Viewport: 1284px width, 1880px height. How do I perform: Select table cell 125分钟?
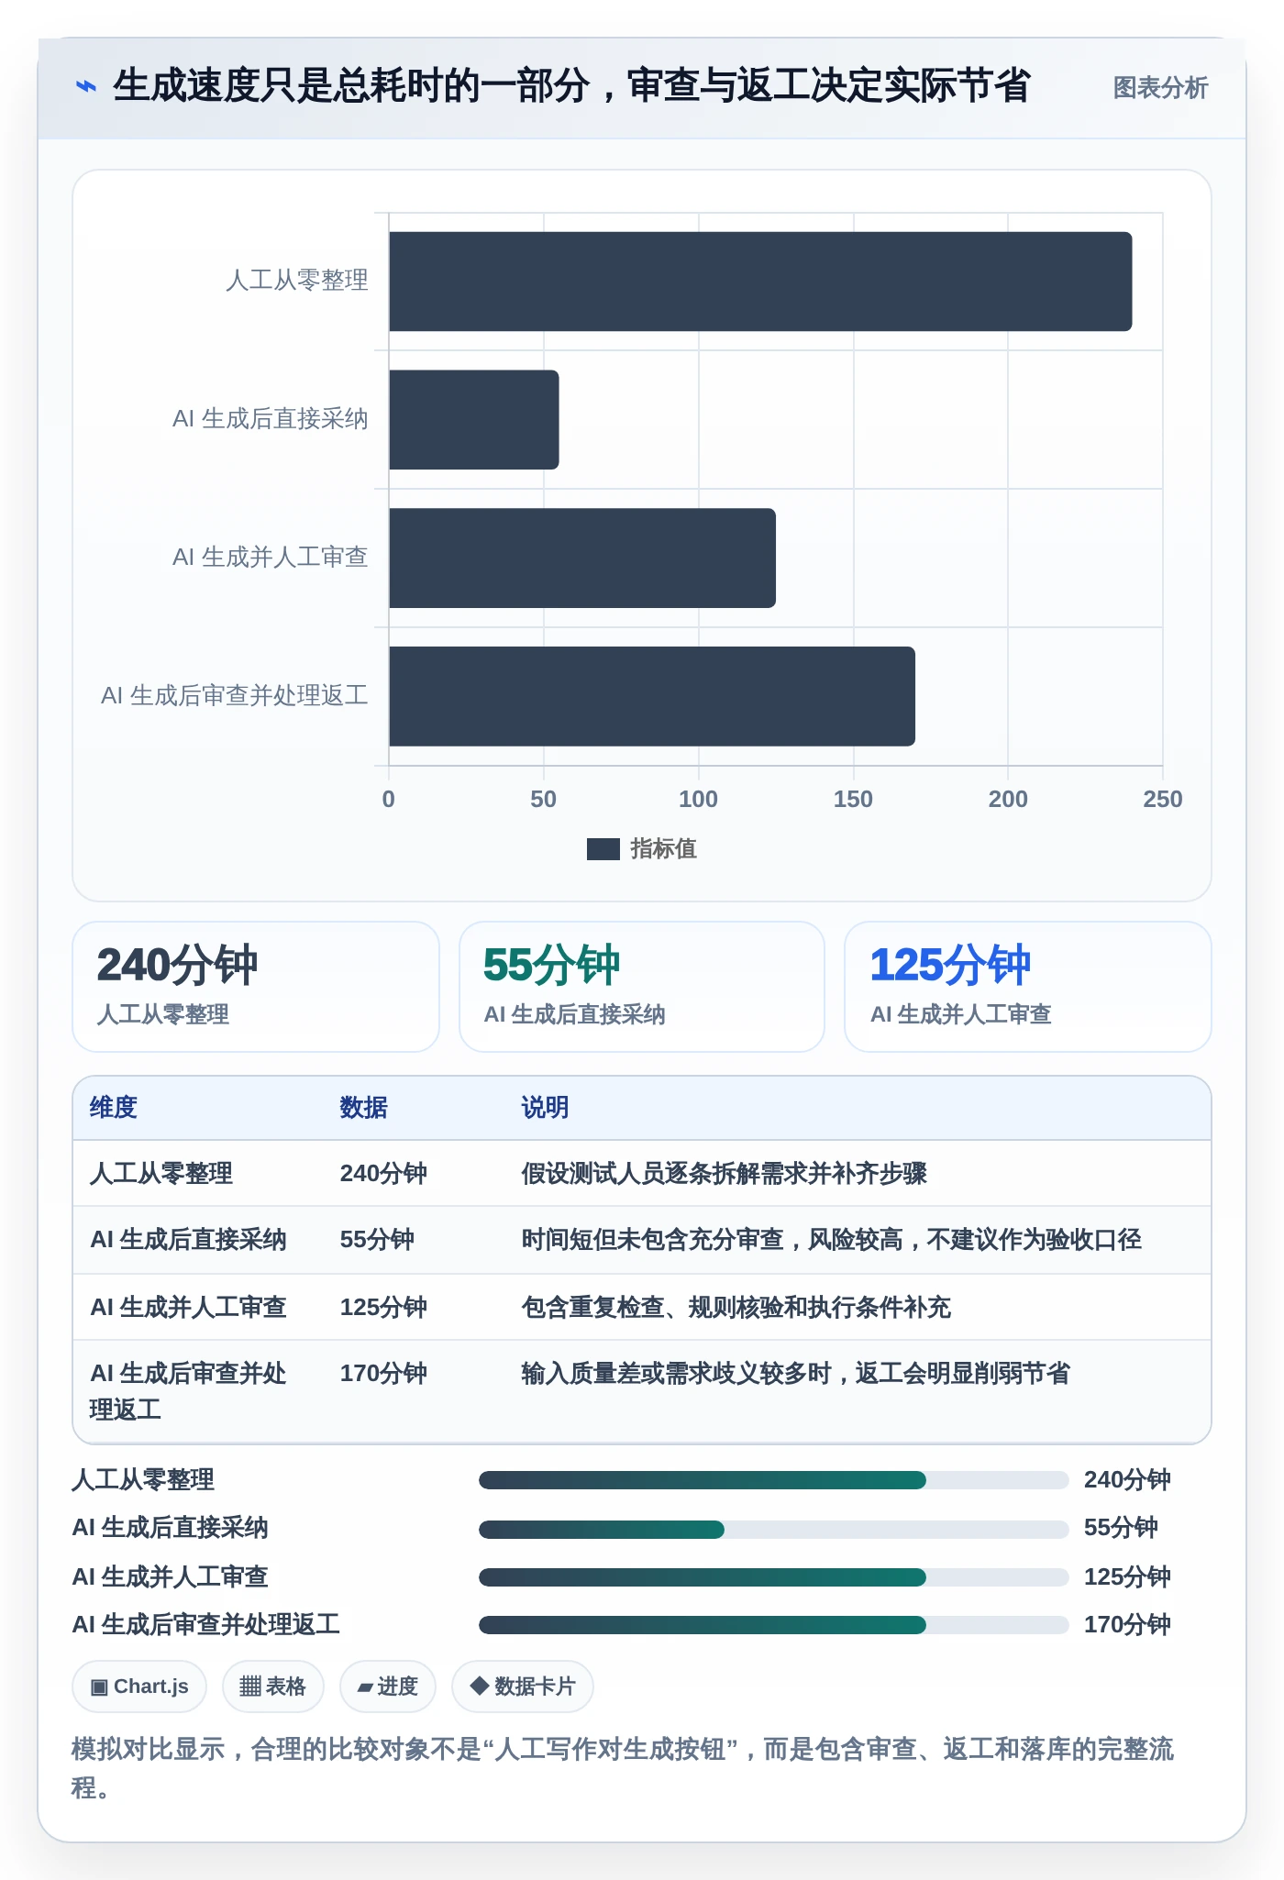(x=383, y=1308)
